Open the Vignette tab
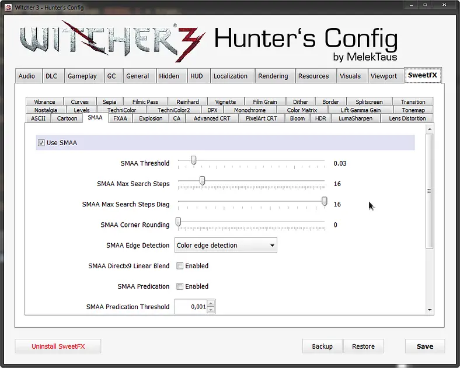This screenshot has width=460, height=368. [225, 101]
